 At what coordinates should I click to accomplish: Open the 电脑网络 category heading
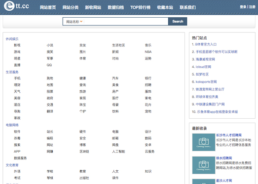click(x=12, y=125)
